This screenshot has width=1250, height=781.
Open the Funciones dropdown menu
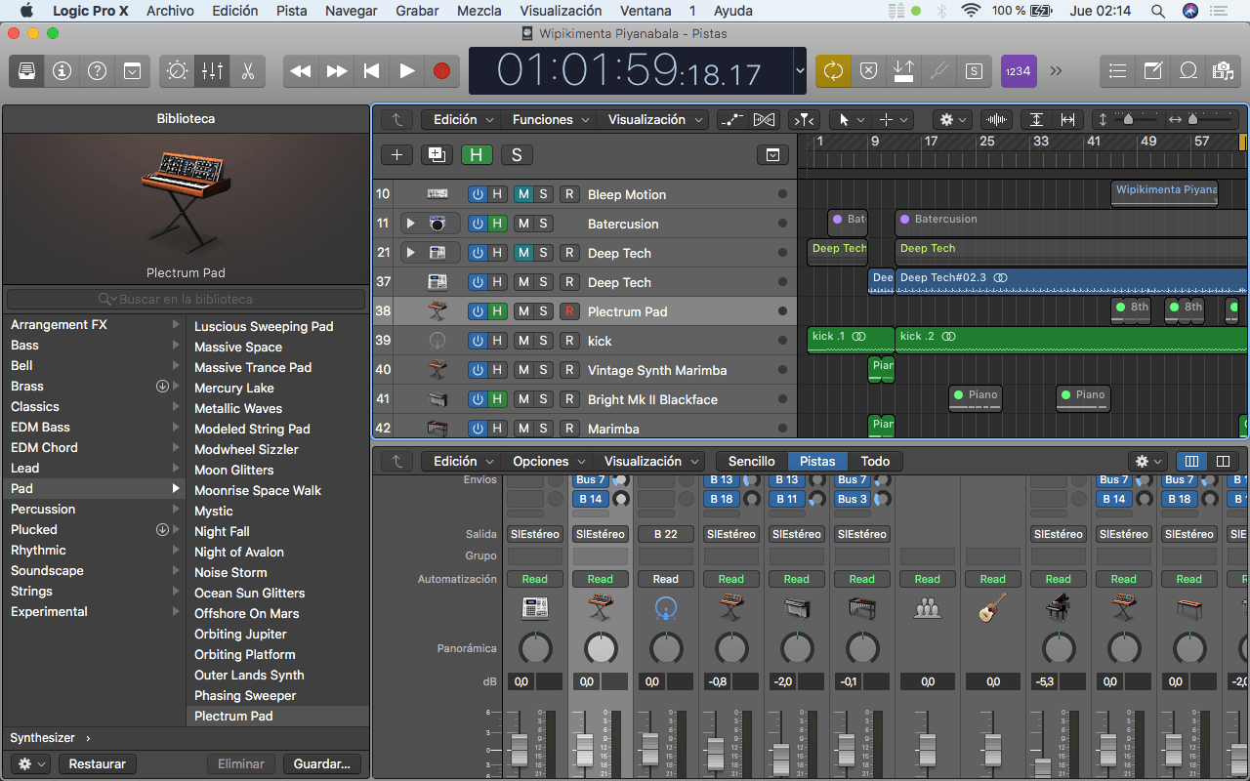pos(551,119)
